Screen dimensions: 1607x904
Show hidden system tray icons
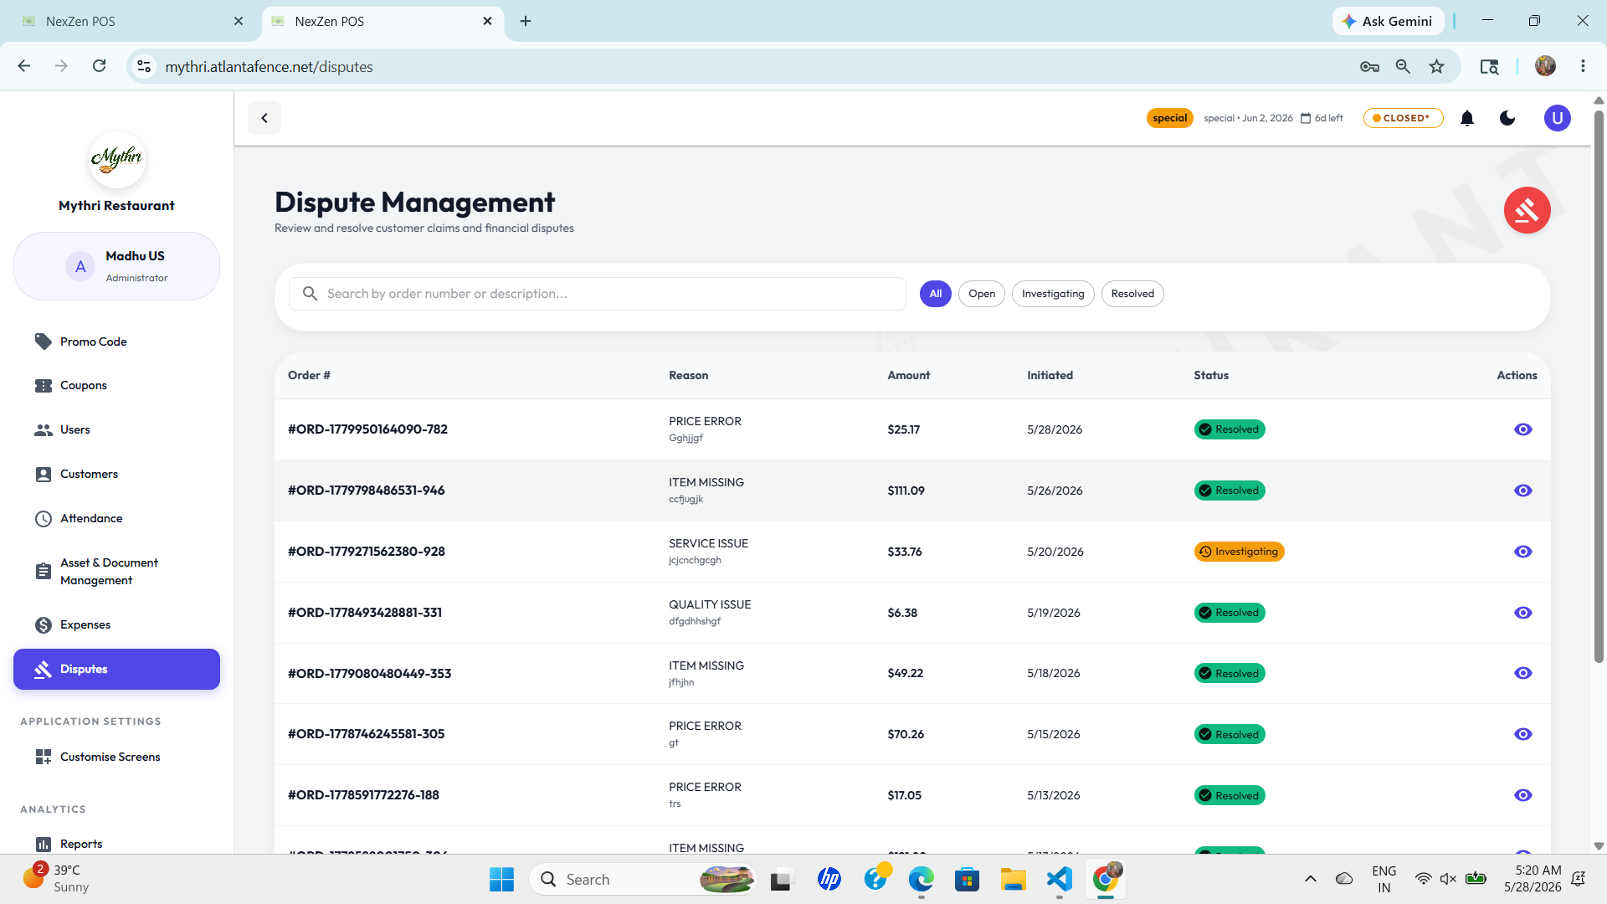coord(1311,879)
